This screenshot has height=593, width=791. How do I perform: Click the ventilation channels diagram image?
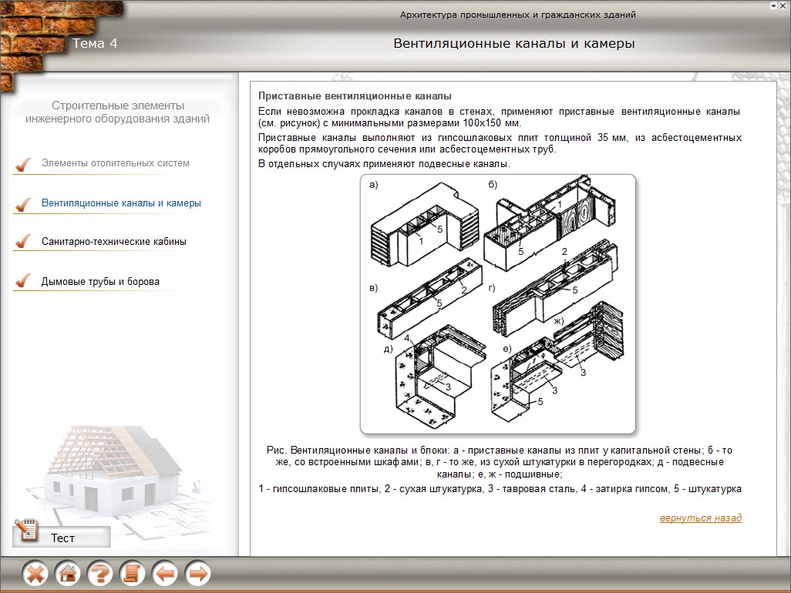click(498, 303)
